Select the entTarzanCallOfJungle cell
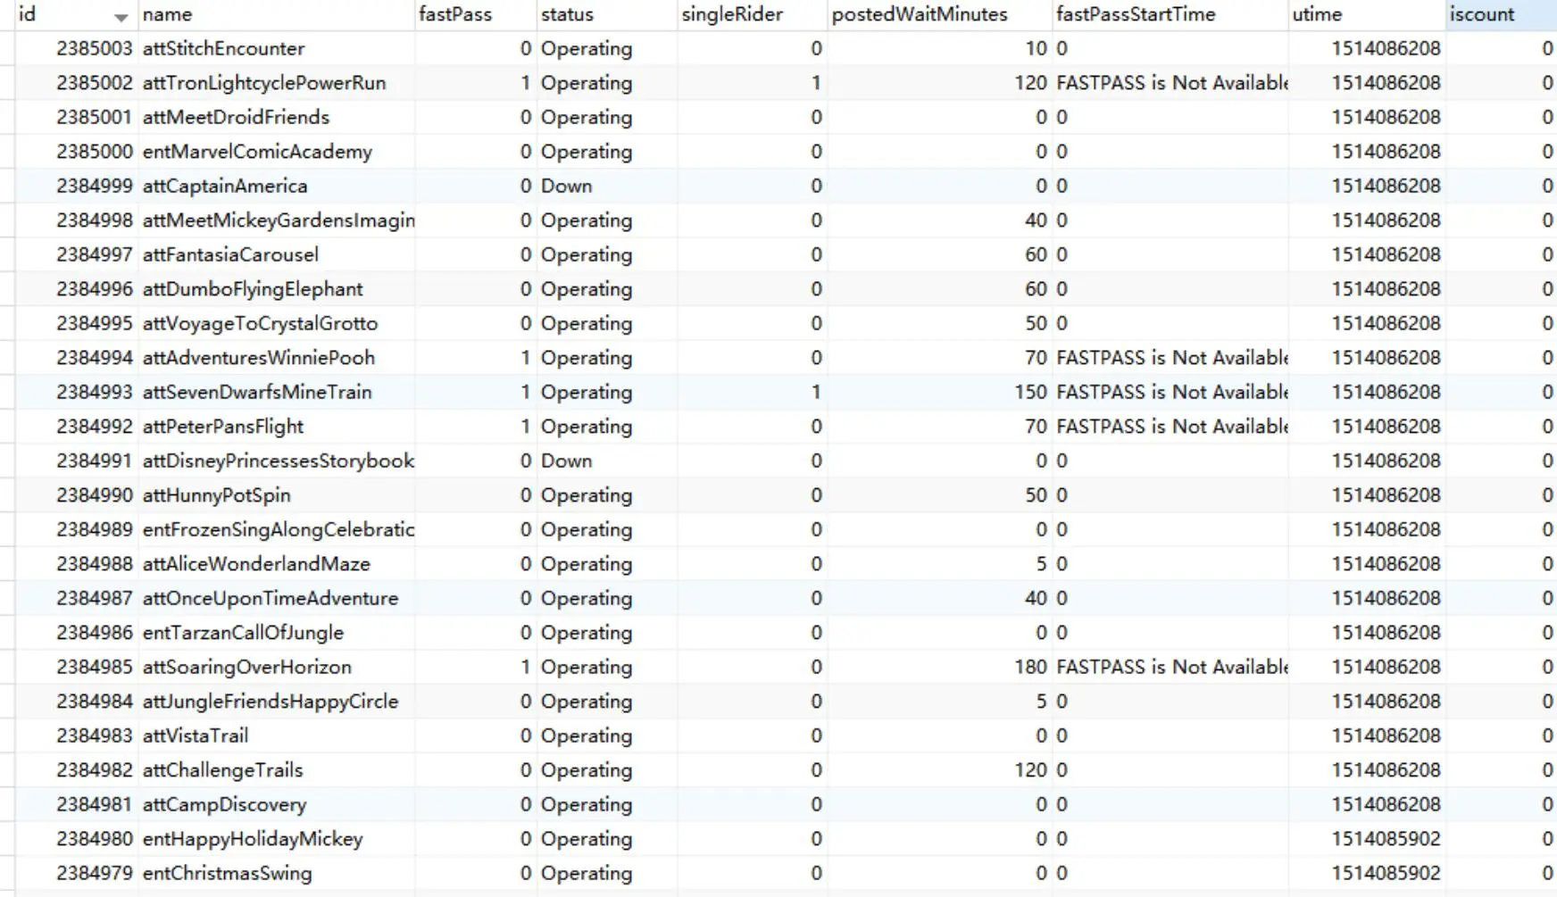 click(277, 633)
